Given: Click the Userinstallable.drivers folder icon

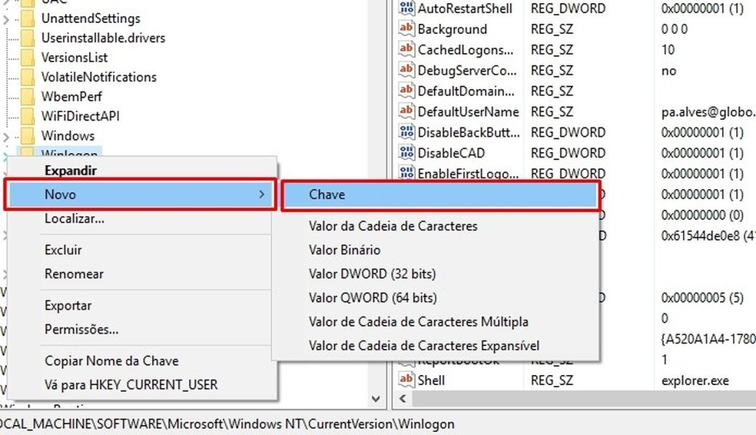Looking at the screenshot, I should coord(28,38).
